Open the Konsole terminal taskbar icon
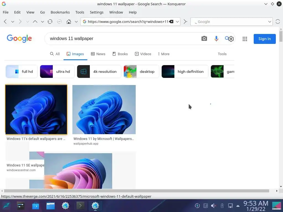This screenshot has width=283, height=212. click(80, 205)
